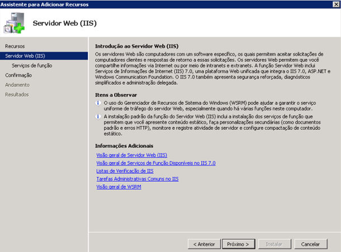Cancel the wizard with Cancelar button

tap(311, 244)
